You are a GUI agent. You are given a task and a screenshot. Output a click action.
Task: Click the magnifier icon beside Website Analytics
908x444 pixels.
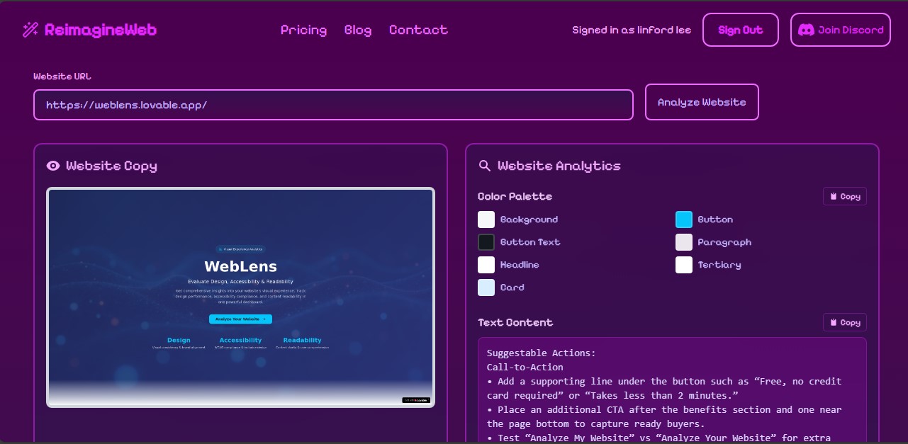(485, 166)
